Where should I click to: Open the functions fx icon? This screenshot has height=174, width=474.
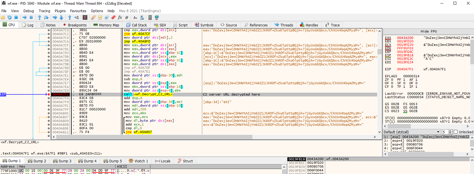click(x=120, y=17)
